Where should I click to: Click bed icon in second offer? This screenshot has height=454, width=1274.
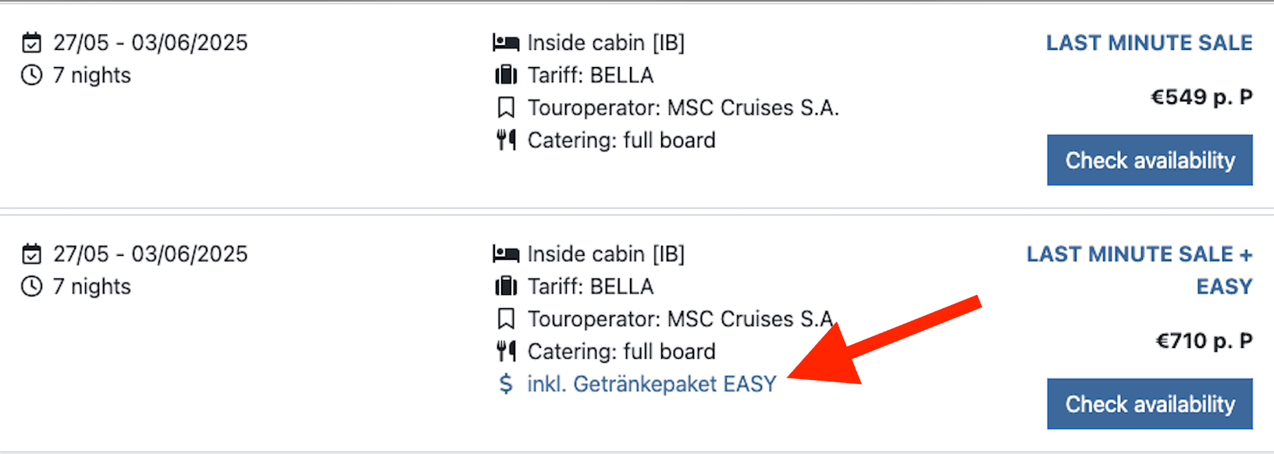tap(506, 254)
